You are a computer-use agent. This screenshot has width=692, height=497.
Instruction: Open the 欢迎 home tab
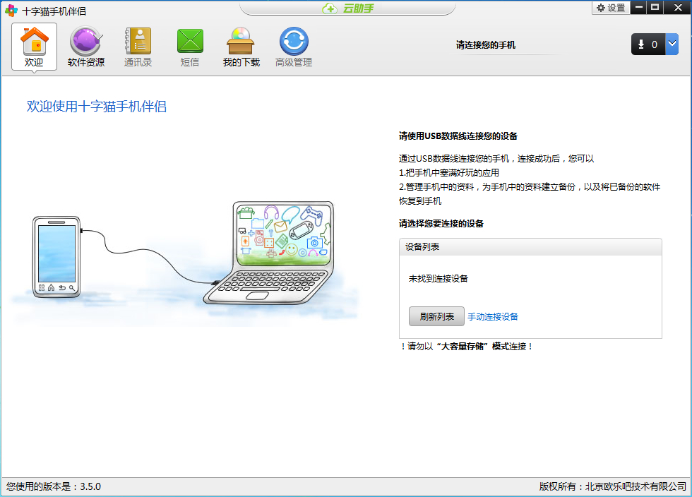(x=34, y=47)
